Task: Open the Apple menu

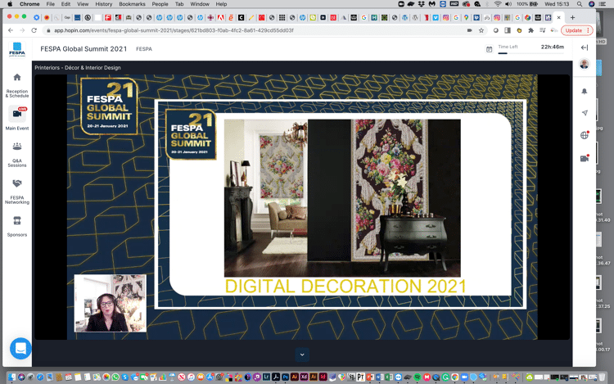Action: pos(10,4)
